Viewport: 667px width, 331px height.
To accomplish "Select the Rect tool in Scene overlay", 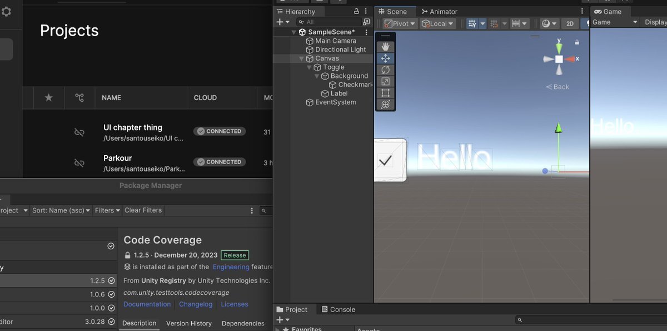I will coord(385,93).
